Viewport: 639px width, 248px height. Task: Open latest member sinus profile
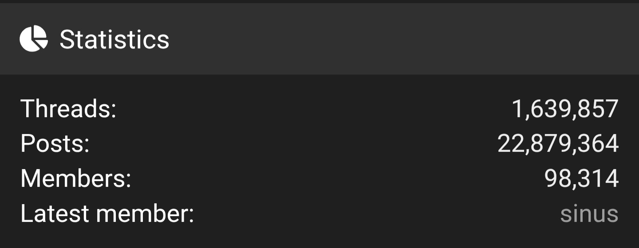[x=589, y=214]
